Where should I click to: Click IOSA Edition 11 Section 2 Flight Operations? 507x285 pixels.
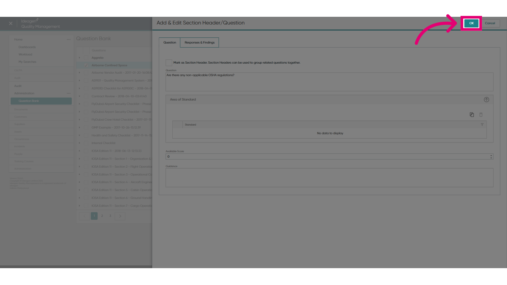click(122, 167)
